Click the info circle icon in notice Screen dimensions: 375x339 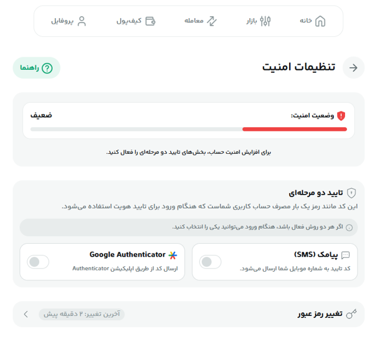pyautogui.click(x=349, y=227)
